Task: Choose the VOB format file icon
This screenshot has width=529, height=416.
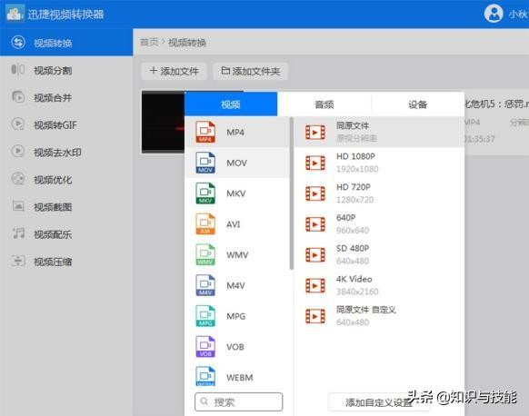Action: pyautogui.click(x=205, y=347)
